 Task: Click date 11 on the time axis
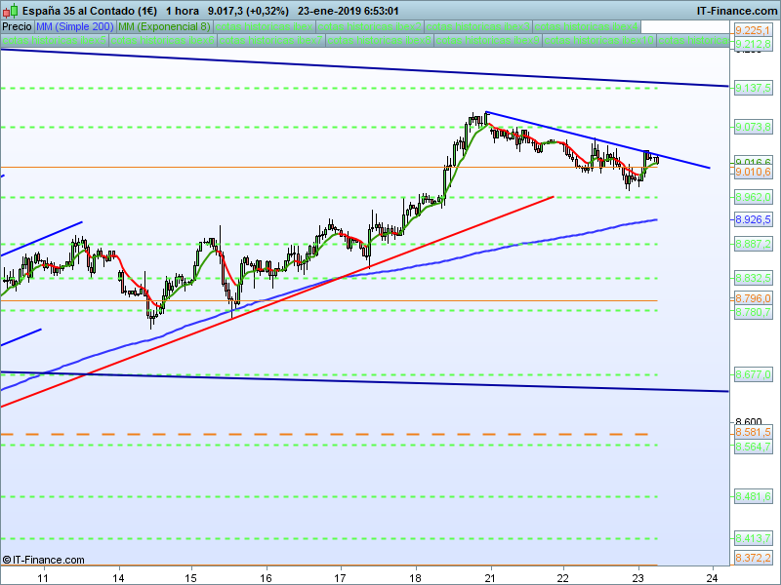pos(43,578)
